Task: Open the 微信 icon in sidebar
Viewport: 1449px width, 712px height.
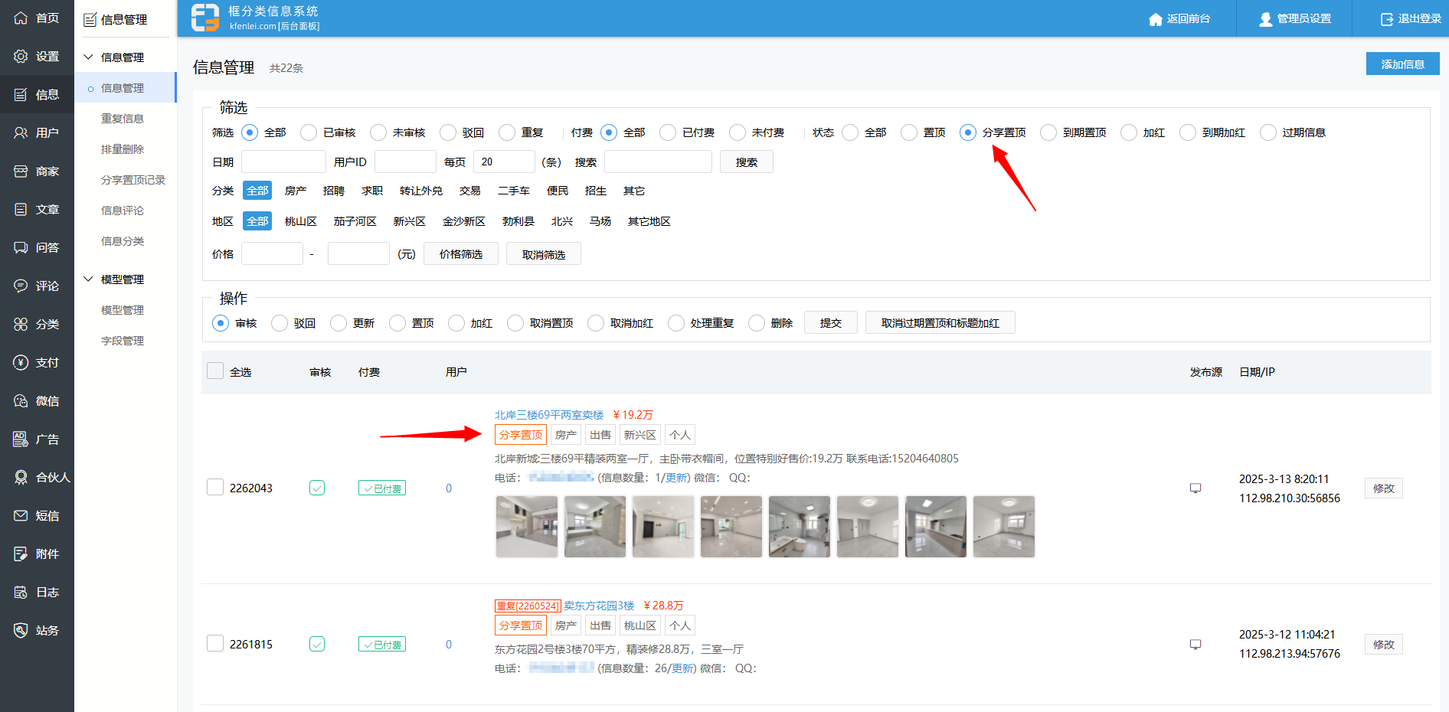Action: tap(21, 400)
